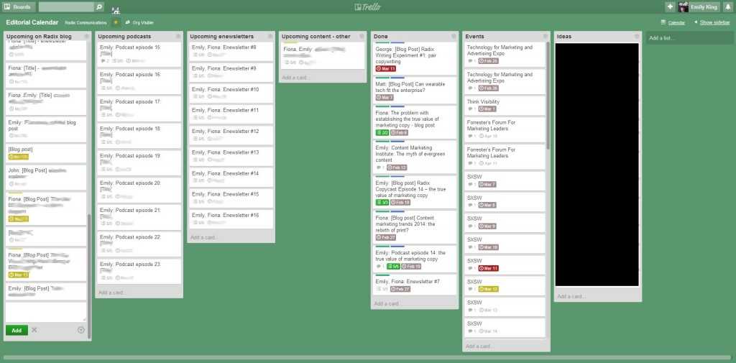The image size is (736, 363).
Task: Click yellow Mar 12 badge on SXSW card
Action: pos(488,289)
